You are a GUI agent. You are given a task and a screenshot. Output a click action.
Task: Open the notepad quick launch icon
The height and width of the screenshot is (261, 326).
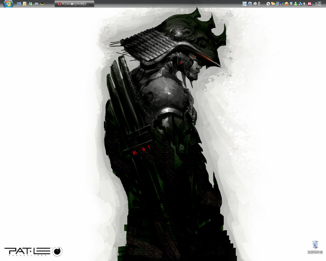(25, 4)
